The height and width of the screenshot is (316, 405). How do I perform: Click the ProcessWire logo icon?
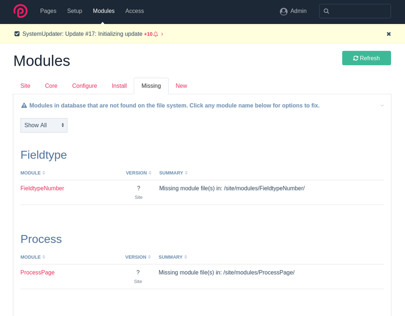20,11
